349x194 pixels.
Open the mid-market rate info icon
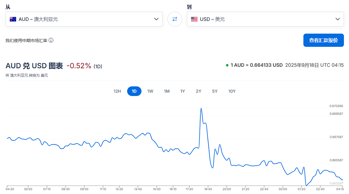pyautogui.click(x=51, y=40)
